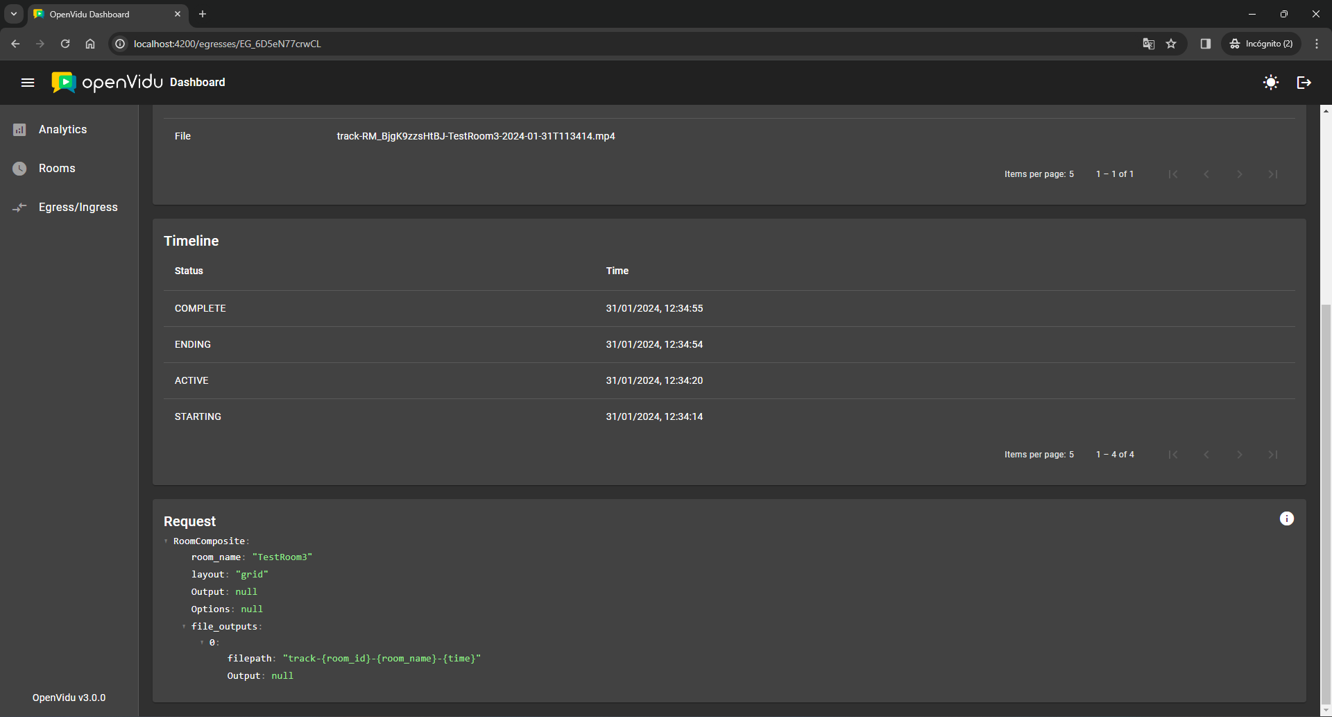Click the Request info icon
The height and width of the screenshot is (717, 1332).
tap(1286, 518)
